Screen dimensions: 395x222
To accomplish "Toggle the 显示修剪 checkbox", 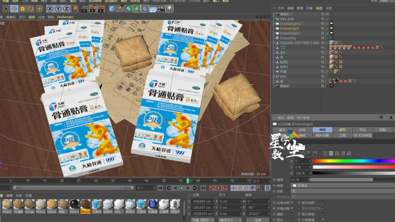I will pos(323,214).
